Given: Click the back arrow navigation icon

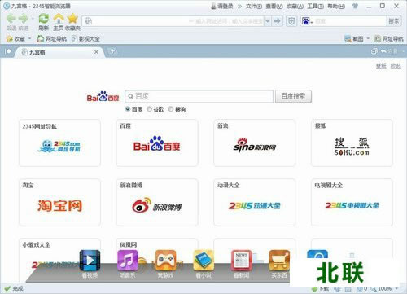Looking at the screenshot, I should click(x=11, y=19).
